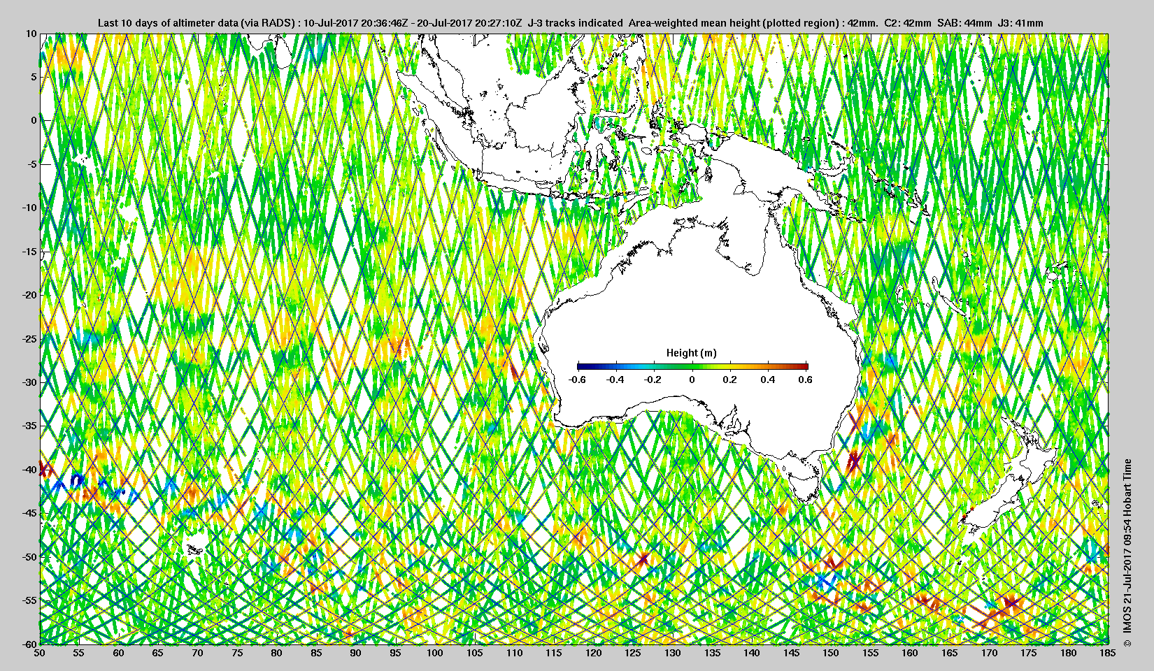This screenshot has height=671, width=1154.
Task: Click longitude tick label '150' on bottom axis
Action: [x=831, y=653]
